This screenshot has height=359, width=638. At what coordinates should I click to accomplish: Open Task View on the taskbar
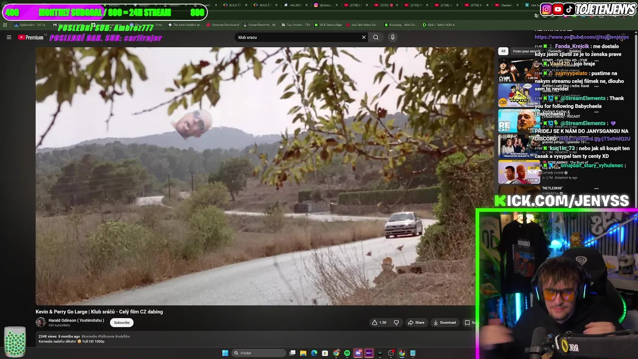point(293,353)
